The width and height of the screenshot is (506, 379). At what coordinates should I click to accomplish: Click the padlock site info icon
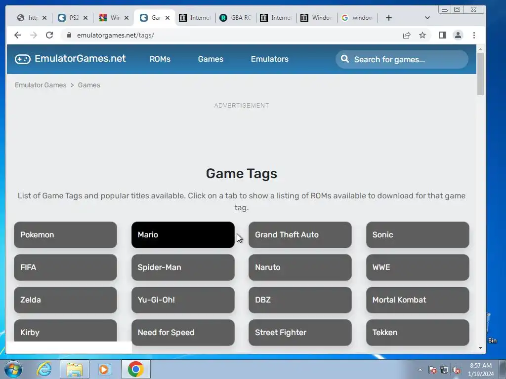click(69, 35)
